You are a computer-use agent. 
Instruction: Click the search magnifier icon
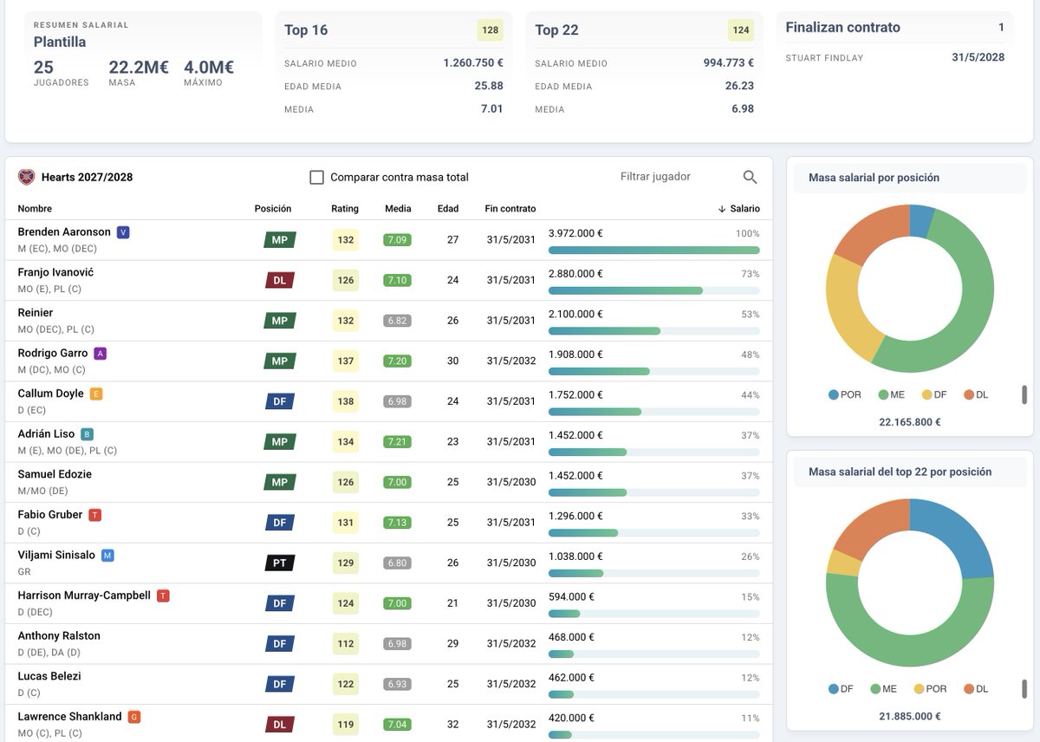click(x=751, y=177)
